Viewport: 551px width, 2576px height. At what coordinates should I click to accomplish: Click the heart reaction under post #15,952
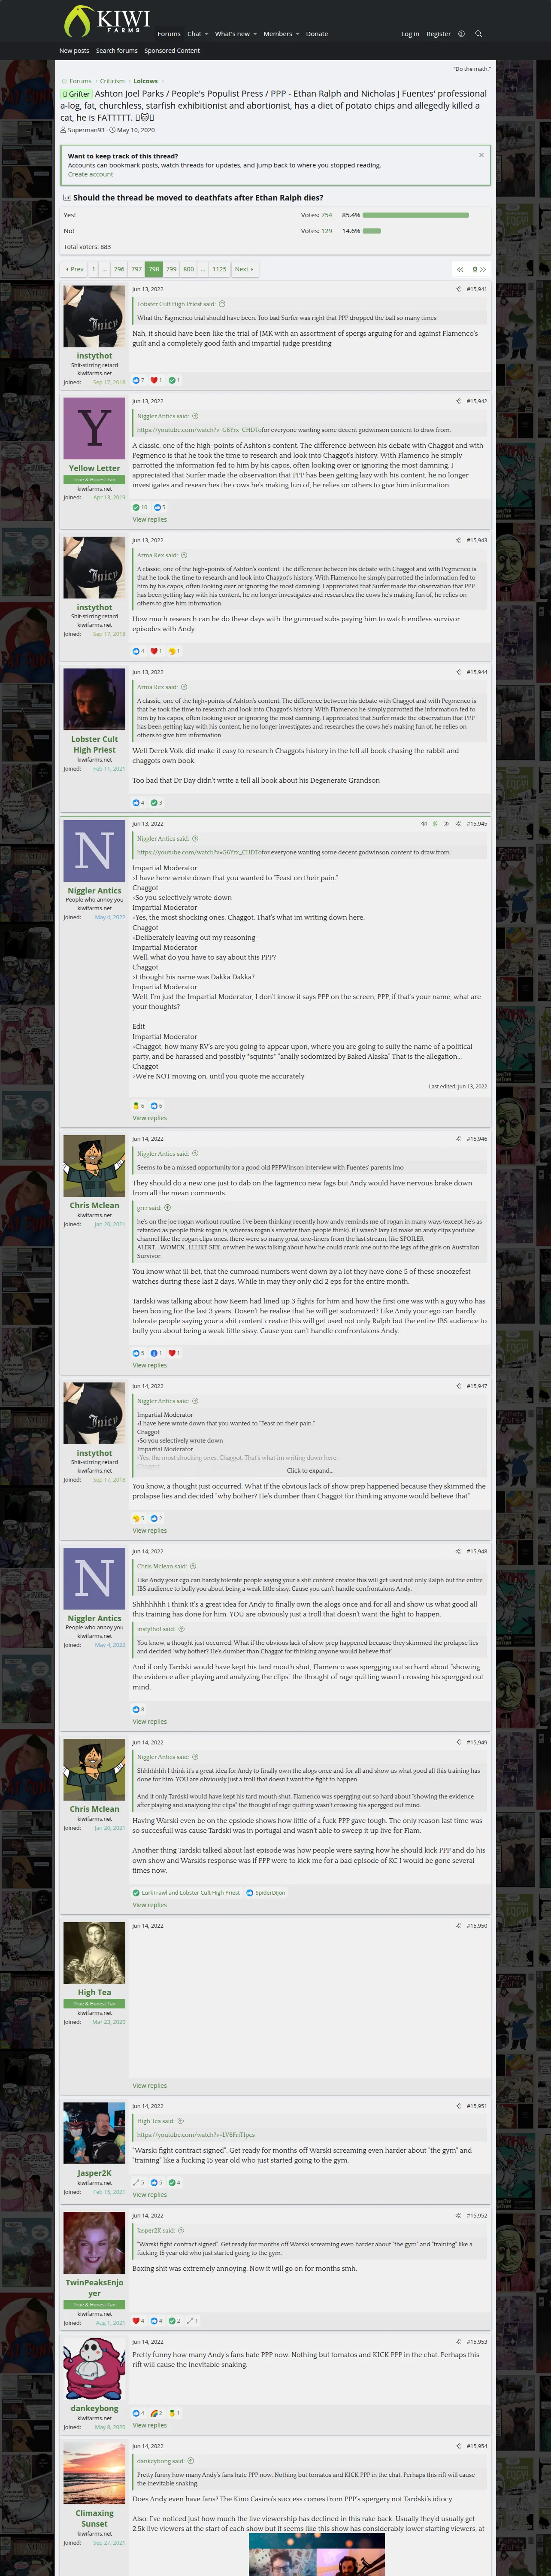[x=136, y=2320]
